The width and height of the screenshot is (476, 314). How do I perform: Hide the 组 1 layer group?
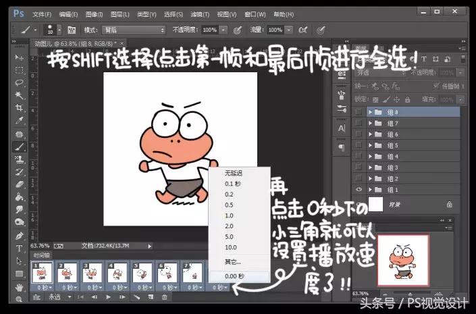point(359,190)
